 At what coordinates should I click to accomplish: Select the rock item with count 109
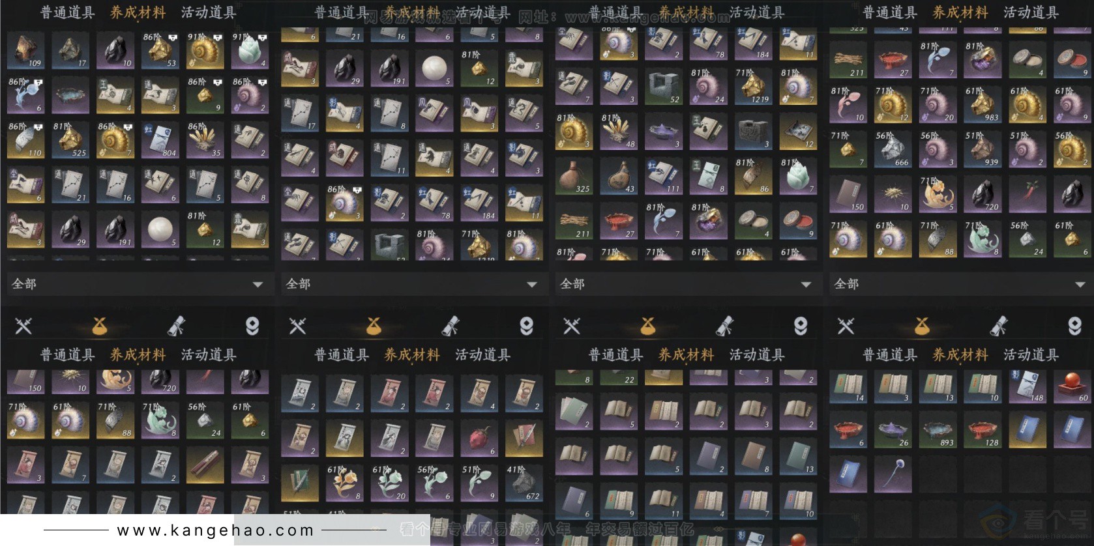point(25,51)
